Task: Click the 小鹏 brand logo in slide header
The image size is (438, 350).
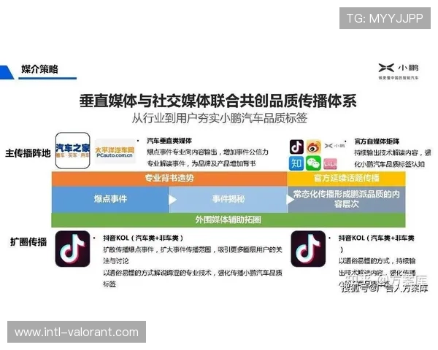Action: 399,68
